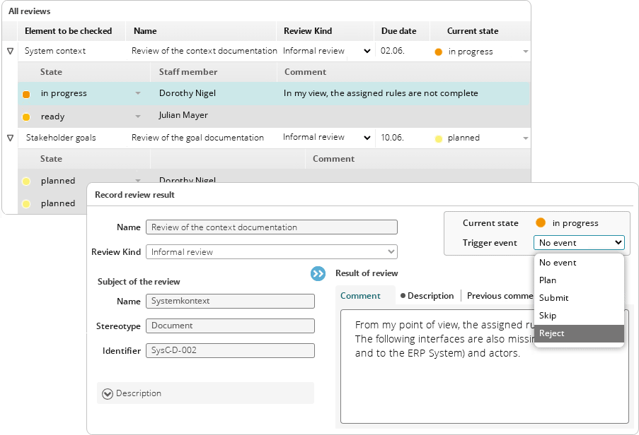
Task: Open Review Kind dropdown for Stakeholder goals
Action: [367, 138]
